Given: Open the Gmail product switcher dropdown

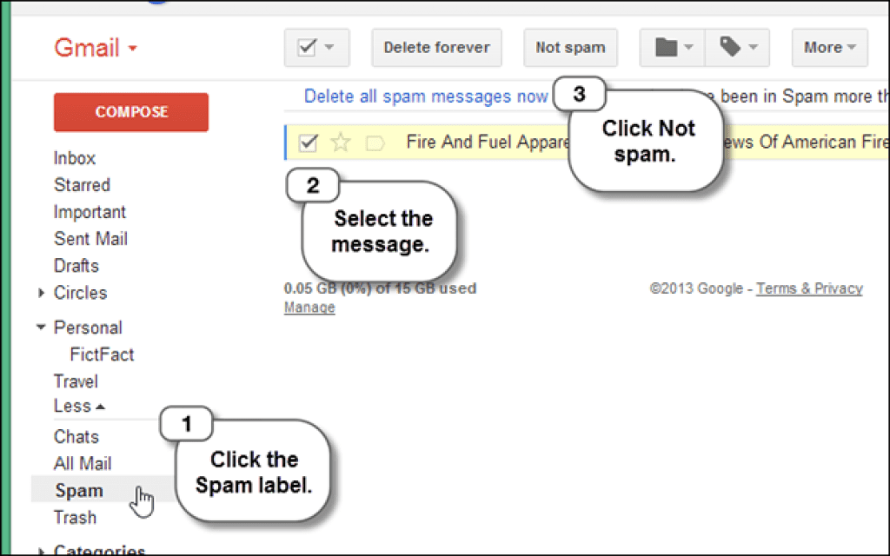Looking at the screenshot, I should [x=96, y=48].
